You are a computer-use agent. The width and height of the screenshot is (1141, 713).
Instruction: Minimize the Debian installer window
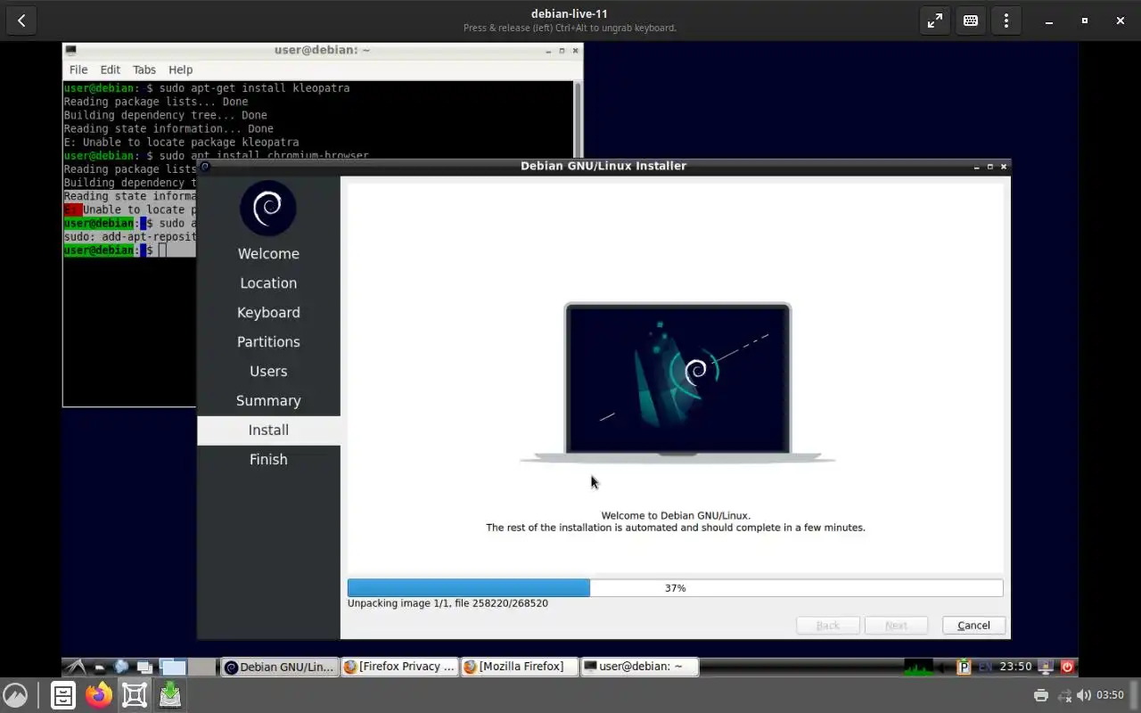976,166
